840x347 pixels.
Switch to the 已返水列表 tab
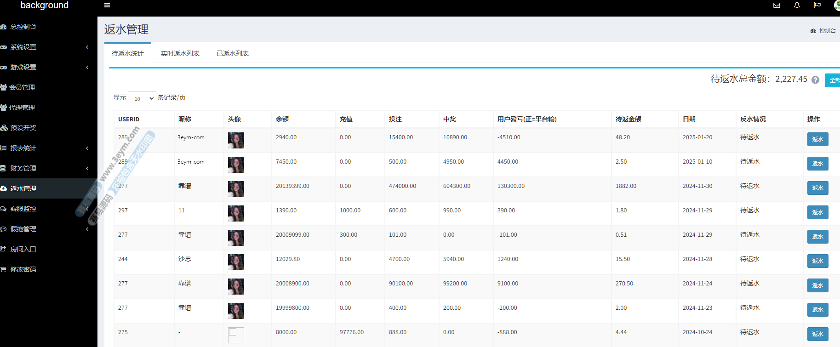pos(233,53)
